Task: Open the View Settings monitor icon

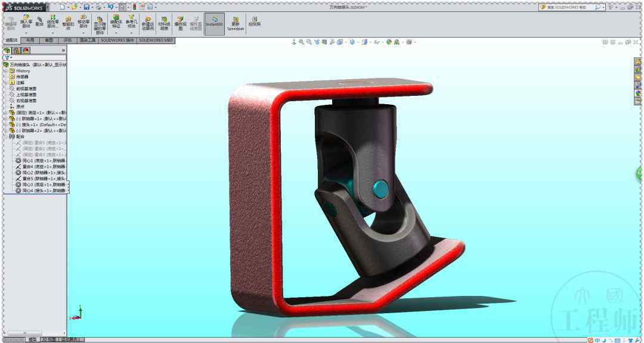Action: (408, 42)
